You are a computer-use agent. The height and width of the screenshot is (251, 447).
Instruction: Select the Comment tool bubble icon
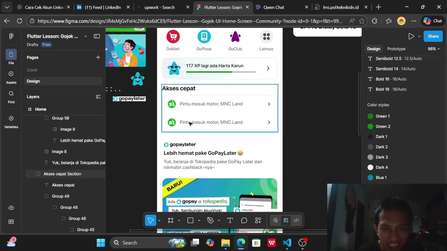pyautogui.click(x=244, y=220)
